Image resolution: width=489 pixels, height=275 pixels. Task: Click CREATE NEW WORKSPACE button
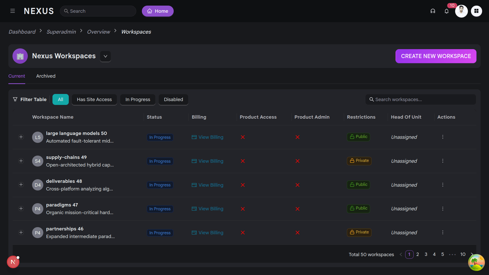[x=436, y=56]
